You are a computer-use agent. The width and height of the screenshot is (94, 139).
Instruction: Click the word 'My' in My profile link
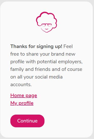pyautogui.click(x=14, y=103)
